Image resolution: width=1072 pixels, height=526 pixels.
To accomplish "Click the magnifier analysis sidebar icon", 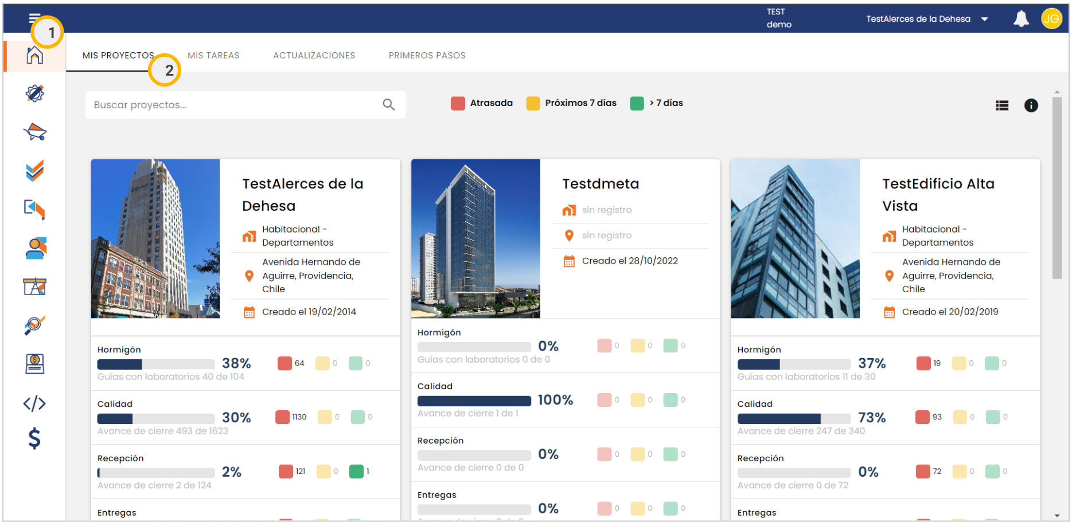I will 34,325.
